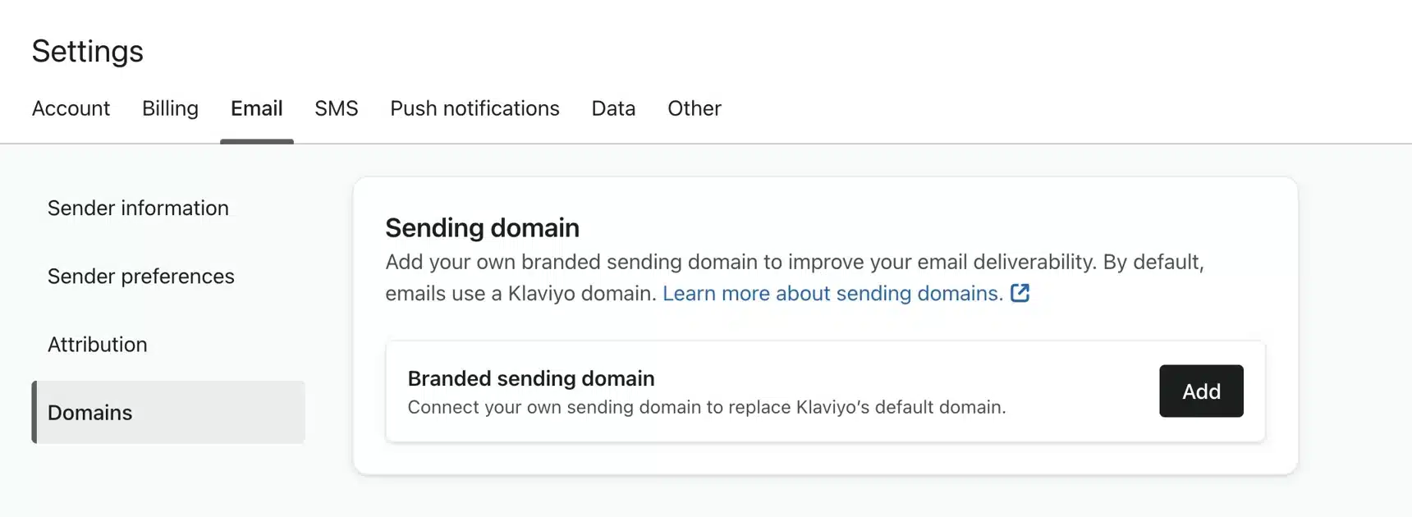Switch to the Billing tab
This screenshot has height=517, width=1412.
pos(170,108)
